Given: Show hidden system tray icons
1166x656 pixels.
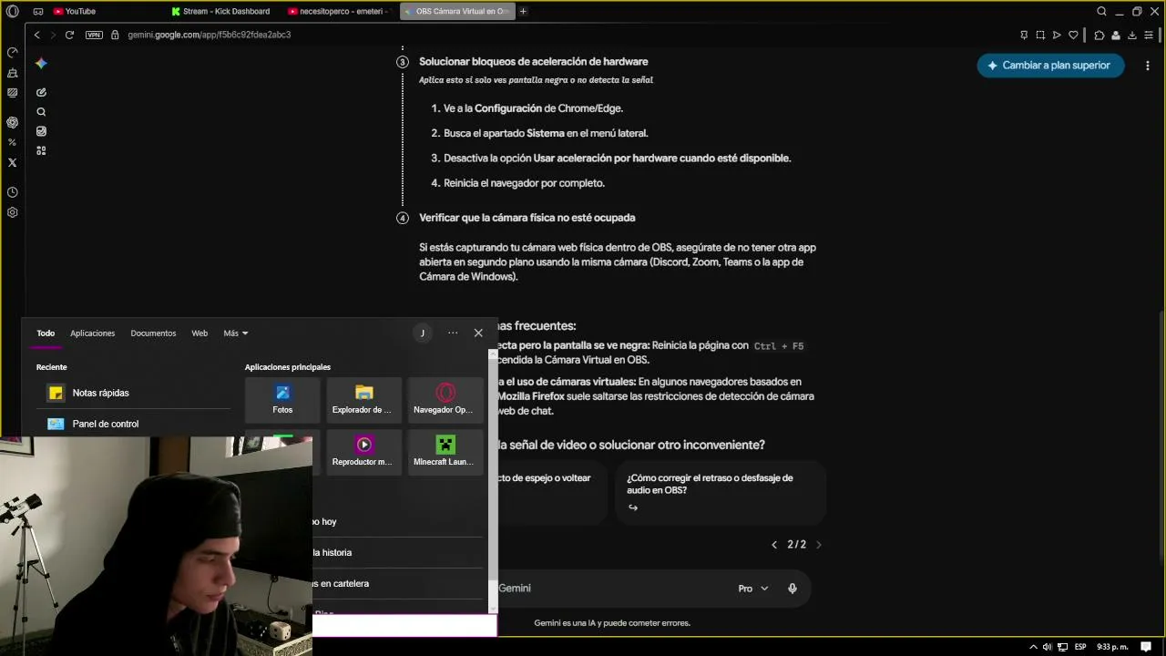Looking at the screenshot, I should pyautogui.click(x=1032, y=647).
